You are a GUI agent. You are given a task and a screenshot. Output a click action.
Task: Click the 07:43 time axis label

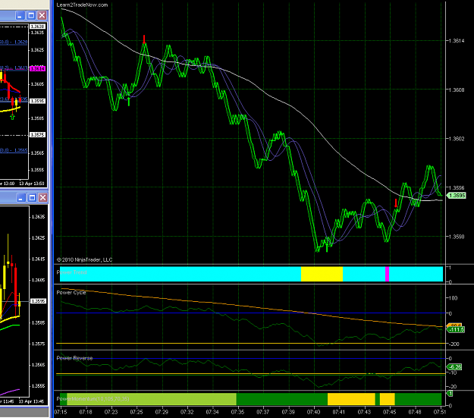[364, 412]
